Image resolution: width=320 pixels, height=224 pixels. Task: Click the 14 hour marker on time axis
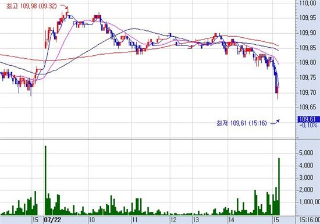pos(231,220)
